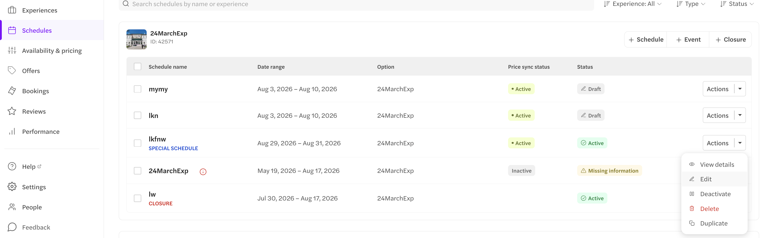Click the Feedback speech bubble icon
Image resolution: width=774 pixels, height=238 pixels.
click(x=12, y=227)
